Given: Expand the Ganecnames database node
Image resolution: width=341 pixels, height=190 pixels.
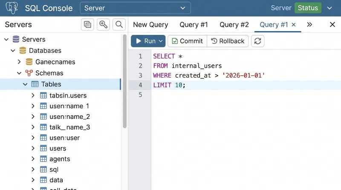Looking at the screenshot, I should click(19, 62).
